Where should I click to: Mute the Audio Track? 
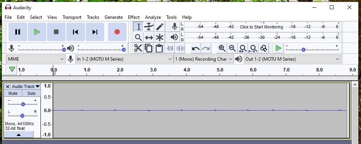(x=13, y=93)
